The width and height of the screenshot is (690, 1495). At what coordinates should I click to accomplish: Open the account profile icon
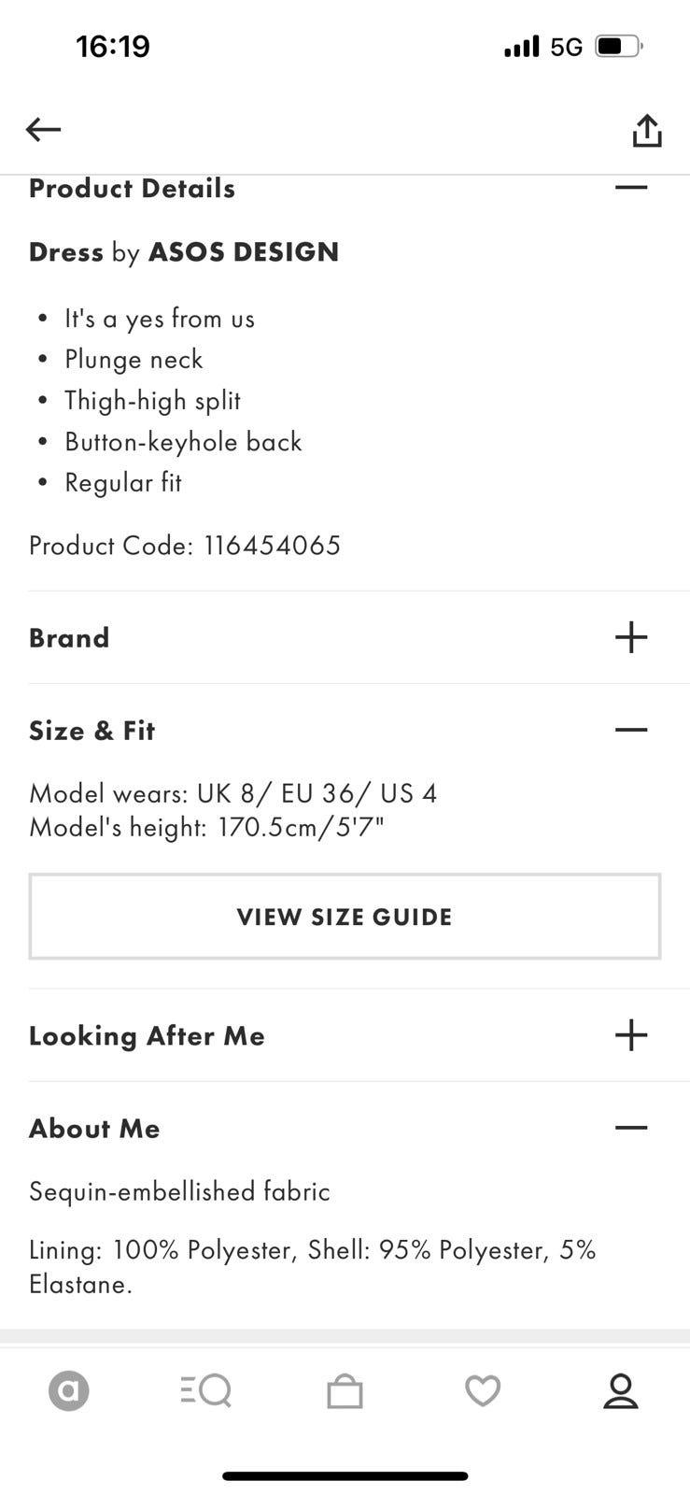coord(620,1391)
